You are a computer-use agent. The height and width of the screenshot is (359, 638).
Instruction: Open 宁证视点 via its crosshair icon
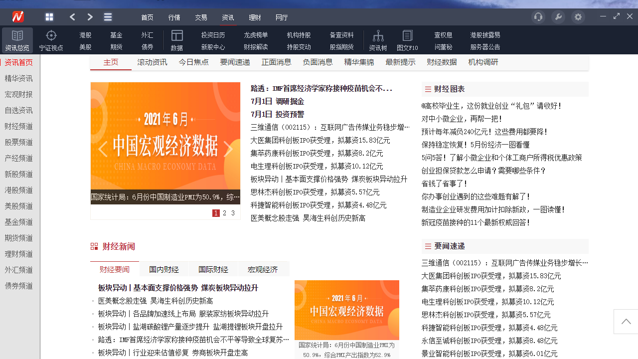(51, 35)
